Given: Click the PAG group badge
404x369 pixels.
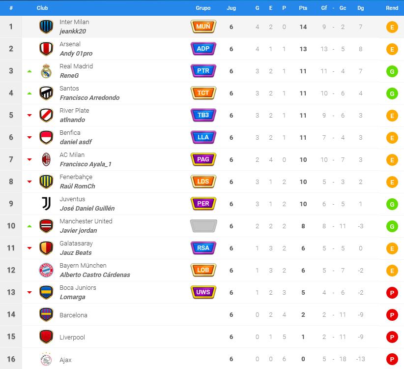Looking at the screenshot, I should (x=203, y=159).
